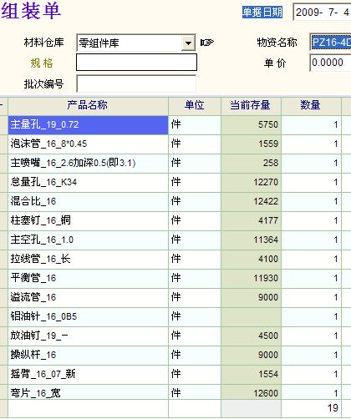This screenshot has height=419, width=351.
Task: Open the 材料仓库 dropdown arrow
Action: (x=188, y=43)
